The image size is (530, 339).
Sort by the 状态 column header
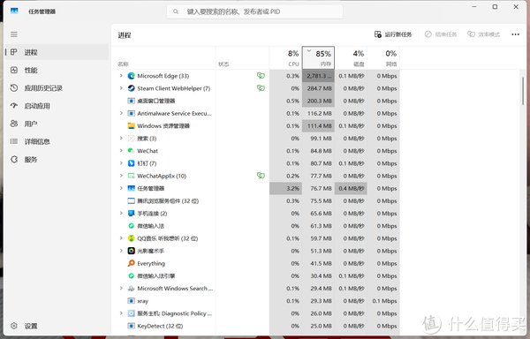click(x=242, y=57)
